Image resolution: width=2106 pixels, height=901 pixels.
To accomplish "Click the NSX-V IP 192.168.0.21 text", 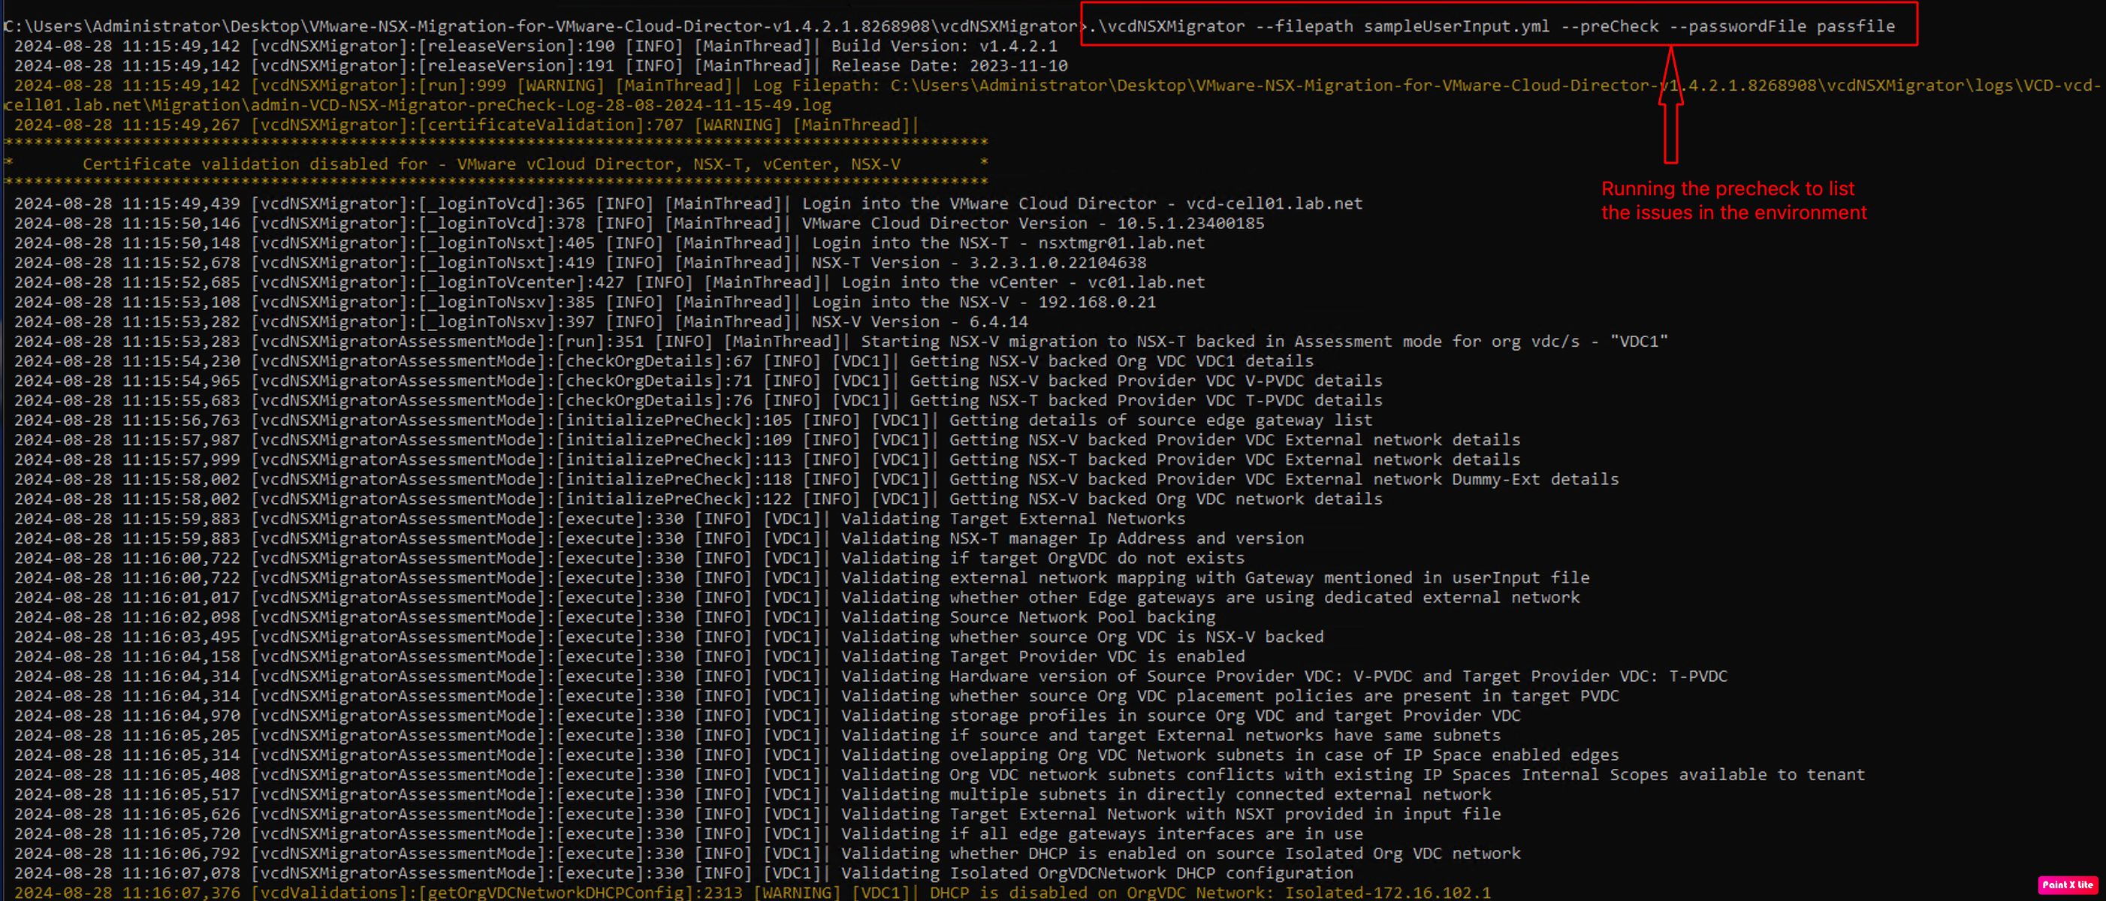I will tap(1097, 302).
